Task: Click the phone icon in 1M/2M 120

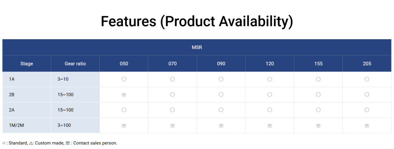Action: [270, 126]
